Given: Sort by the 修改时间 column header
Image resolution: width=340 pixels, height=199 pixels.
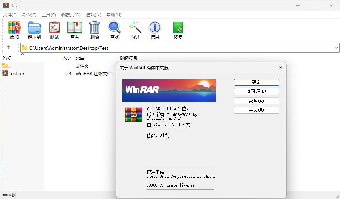Looking at the screenshot, I should point(138,58).
